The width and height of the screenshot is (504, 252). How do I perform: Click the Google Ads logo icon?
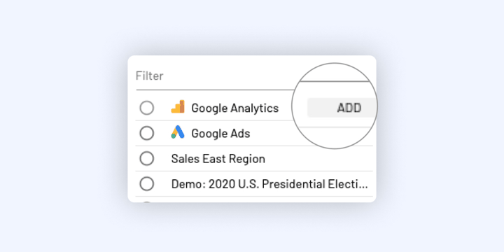pyautogui.click(x=177, y=132)
